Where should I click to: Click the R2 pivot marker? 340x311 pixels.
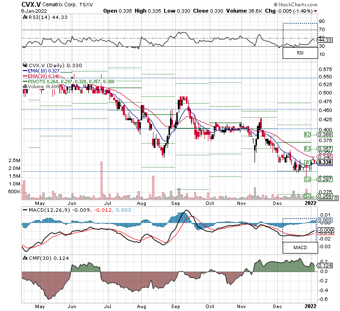click(307, 135)
